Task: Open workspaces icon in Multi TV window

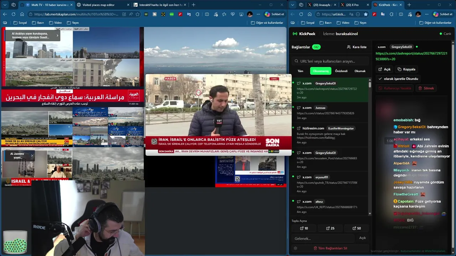Action: [14, 5]
